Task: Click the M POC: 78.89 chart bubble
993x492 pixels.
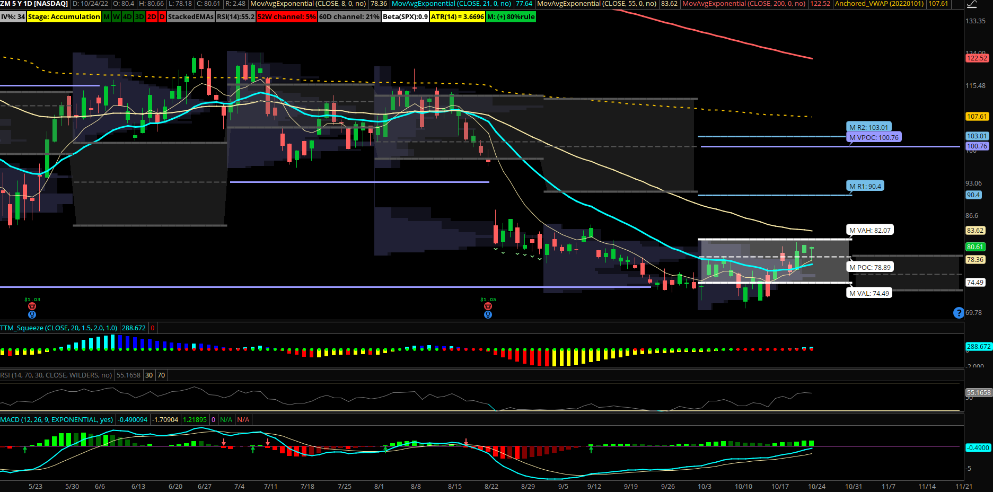Action: [869, 267]
